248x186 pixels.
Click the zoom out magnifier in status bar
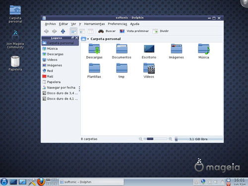point(140,139)
